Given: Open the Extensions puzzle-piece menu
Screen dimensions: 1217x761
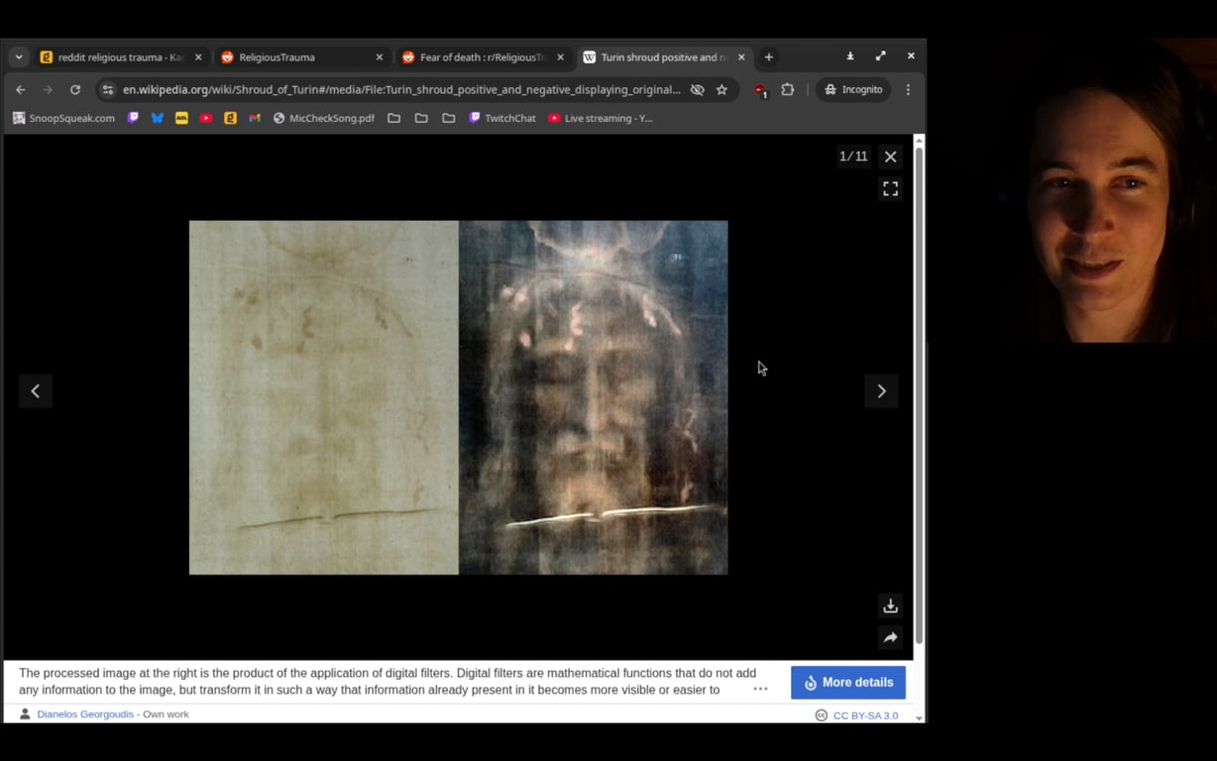Looking at the screenshot, I should (787, 89).
